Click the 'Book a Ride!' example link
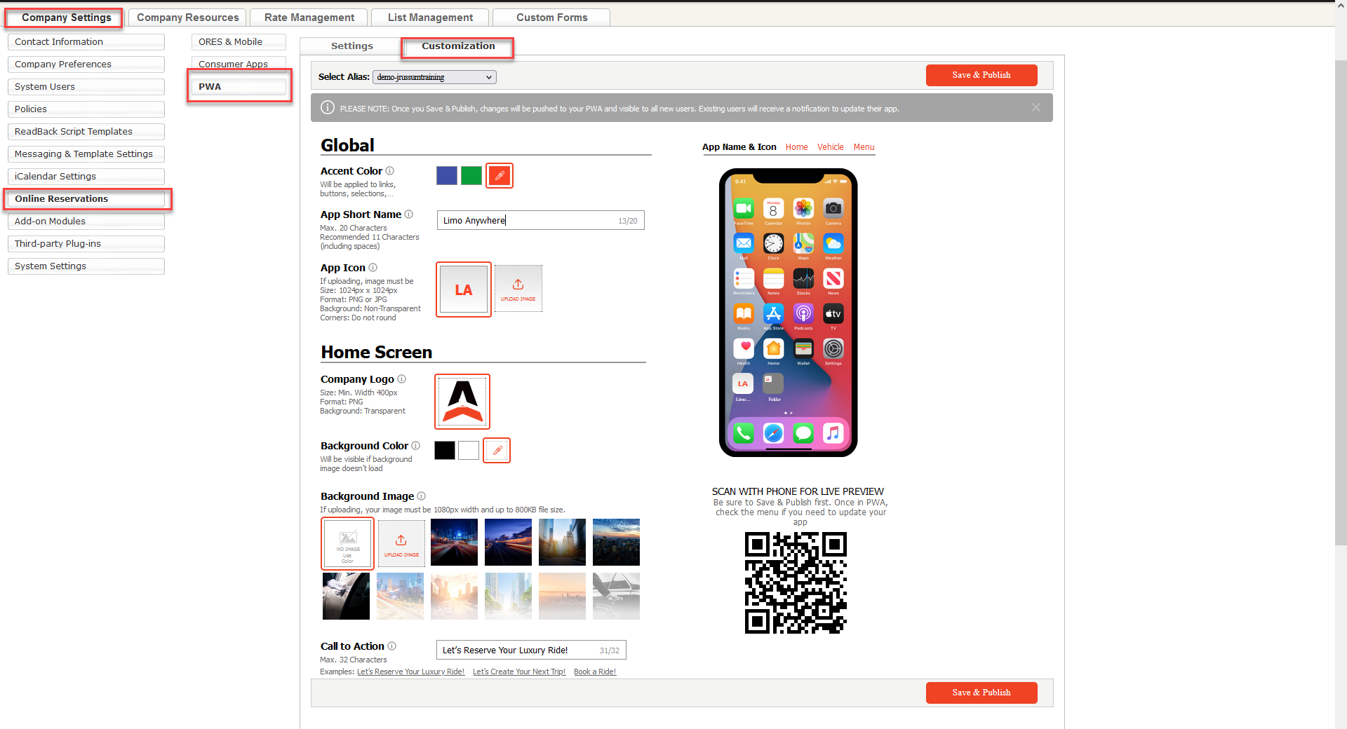Image resolution: width=1347 pixels, height=729 pixels. 594,672
